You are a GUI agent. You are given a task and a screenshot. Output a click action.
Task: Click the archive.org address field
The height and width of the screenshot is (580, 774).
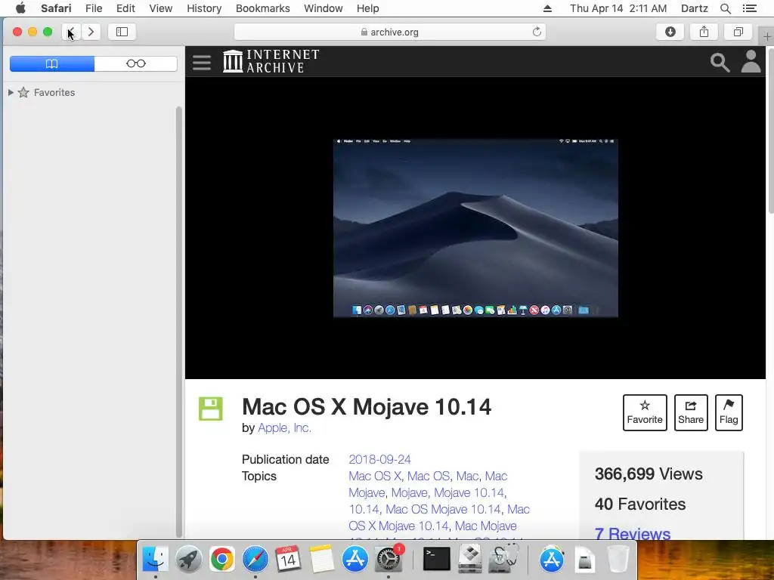(x=390, y=32)
